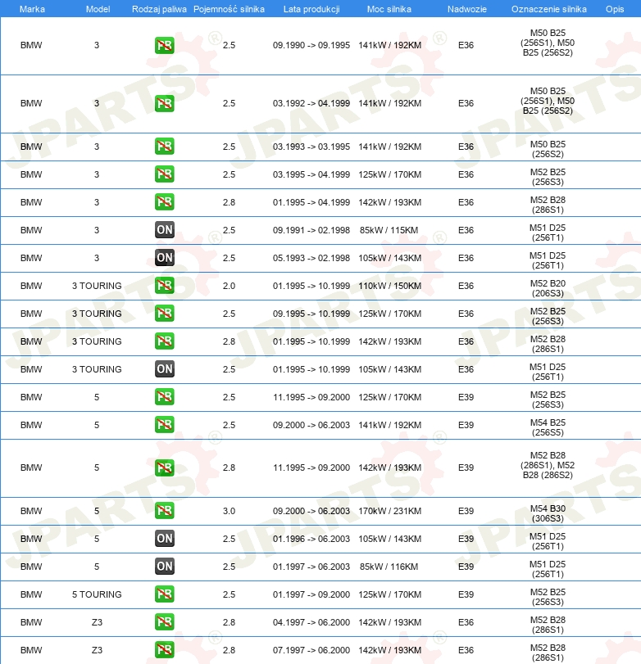Select the E39 body cell in the M54 B30 row
Screen dimensions: 641x664
466,511
